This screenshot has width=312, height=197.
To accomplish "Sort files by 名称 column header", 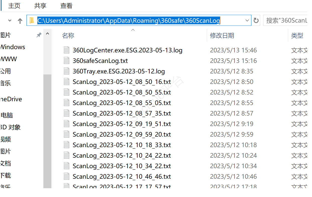I will click(68, 36).
